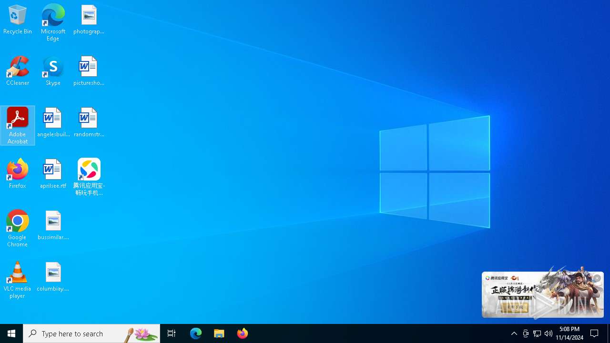Open the Recycle Bin desktop icon
Viewport: 610px width, 343px height.
[x=18, y=20]
